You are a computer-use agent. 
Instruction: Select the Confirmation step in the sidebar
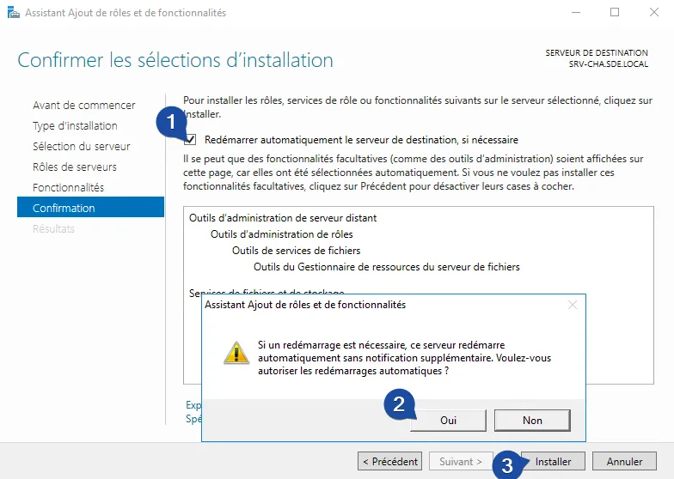[x=64, y=208]
